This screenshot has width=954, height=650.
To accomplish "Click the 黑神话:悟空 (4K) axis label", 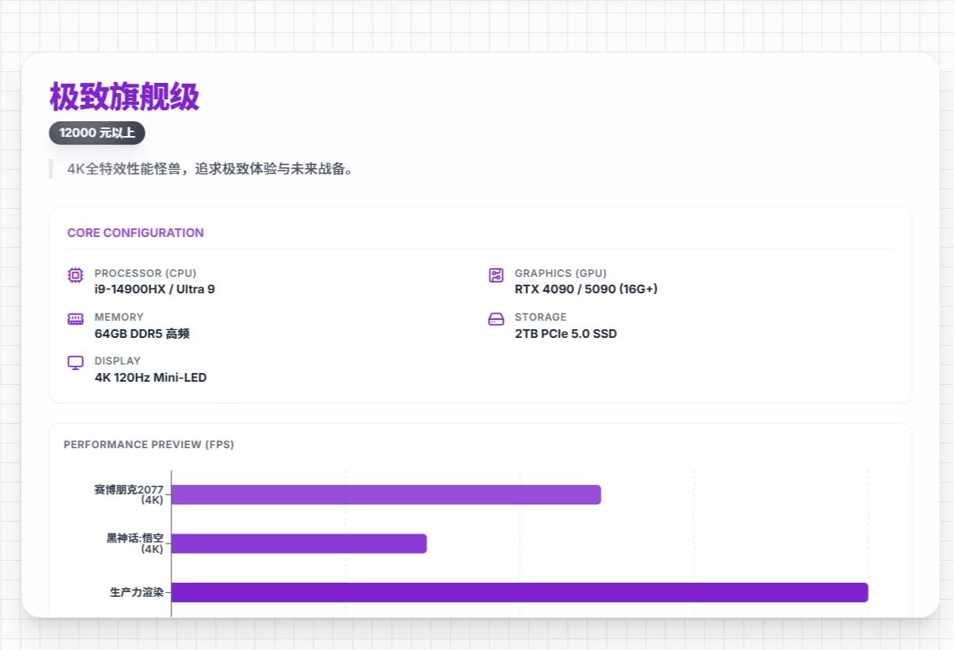I will coord(135,544).
